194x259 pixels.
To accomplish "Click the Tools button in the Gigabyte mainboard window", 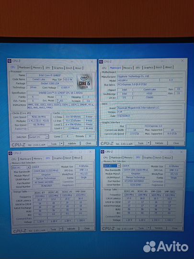I will pyautogui.click(x=141, y=143).
